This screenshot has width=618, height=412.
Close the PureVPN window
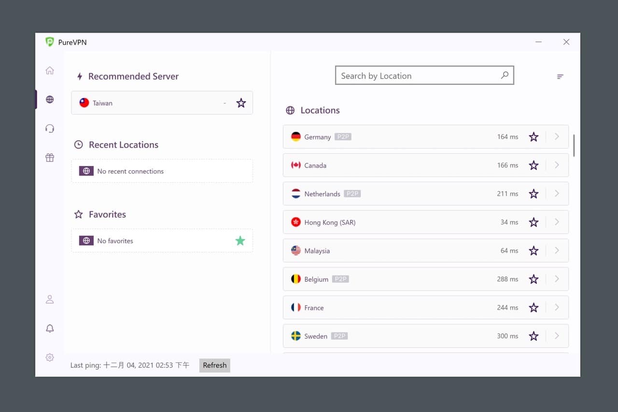coord(566,42)
